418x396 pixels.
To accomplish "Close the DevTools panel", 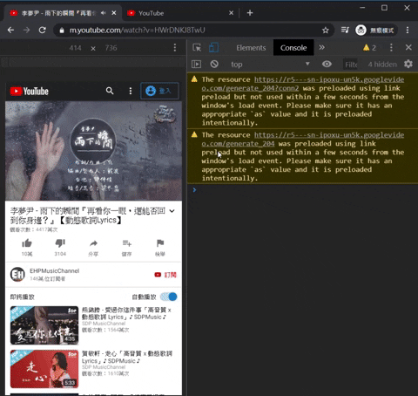I will click(408, 47).
